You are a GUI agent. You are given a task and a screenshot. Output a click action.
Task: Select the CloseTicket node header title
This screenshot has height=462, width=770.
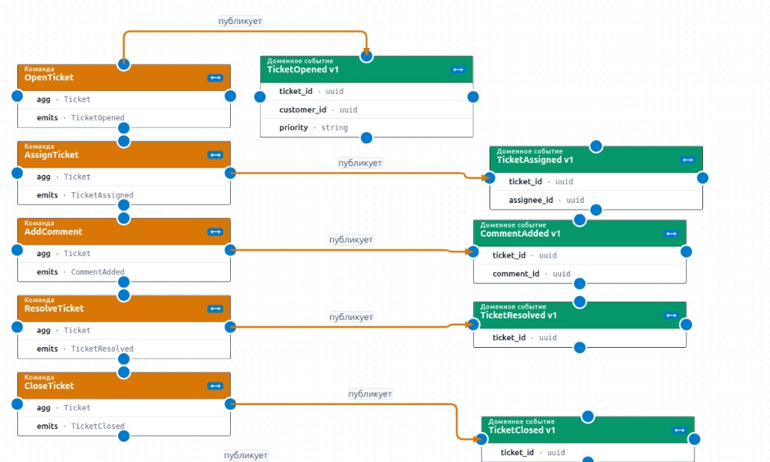(x=49, y=386)
